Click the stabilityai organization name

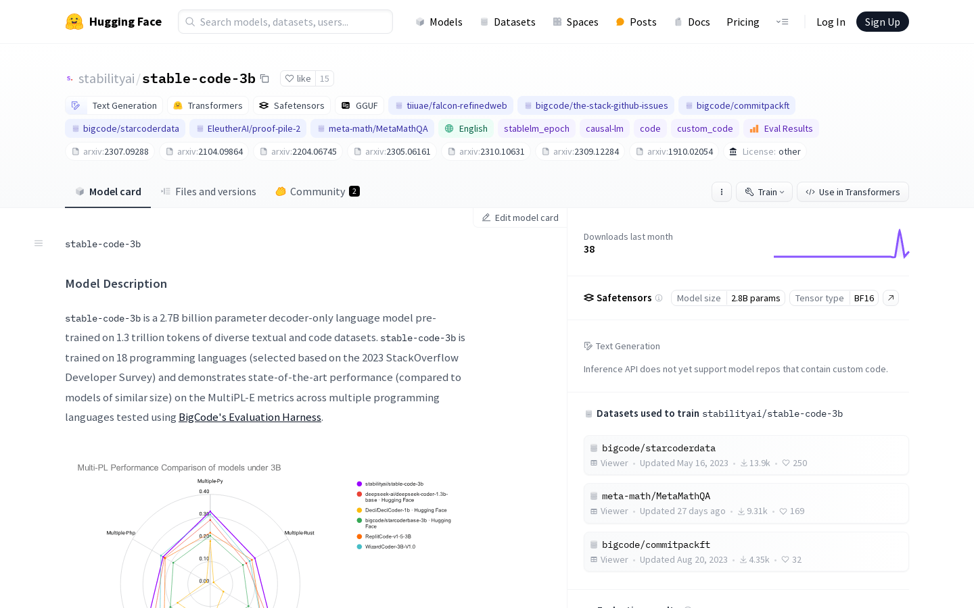pyautogui.click(x=106, y=79)
